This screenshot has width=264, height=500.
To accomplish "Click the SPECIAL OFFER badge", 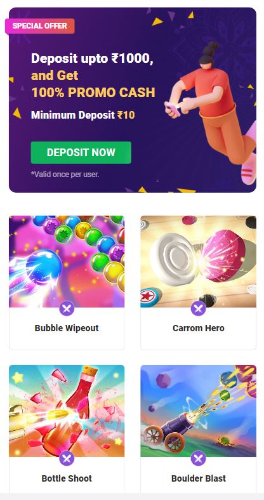I will [40, 26].
